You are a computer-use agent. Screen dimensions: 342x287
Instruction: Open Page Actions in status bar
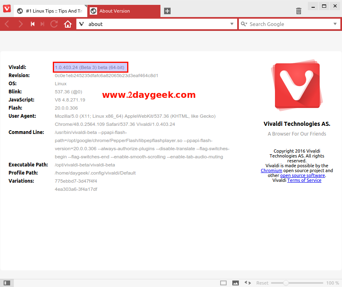coord(247,283)
